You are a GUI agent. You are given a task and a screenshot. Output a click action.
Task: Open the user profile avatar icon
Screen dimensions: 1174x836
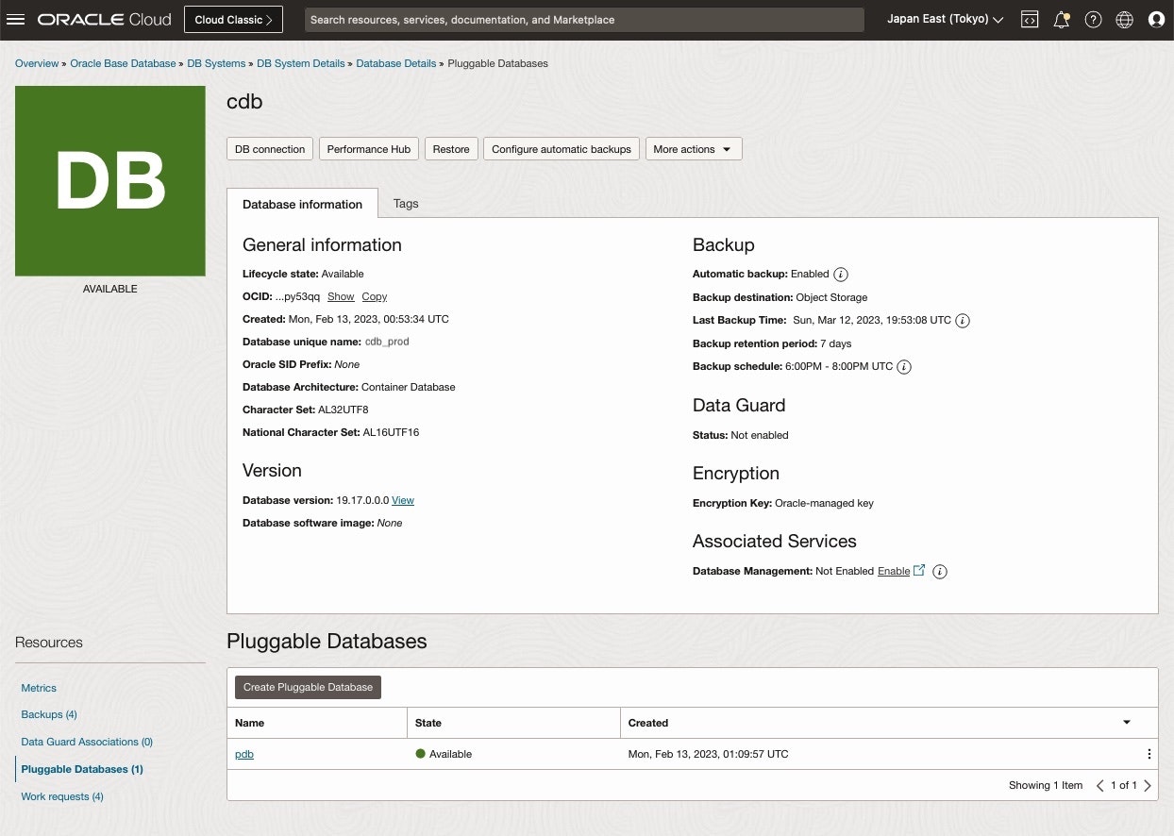coord(1156,20)
